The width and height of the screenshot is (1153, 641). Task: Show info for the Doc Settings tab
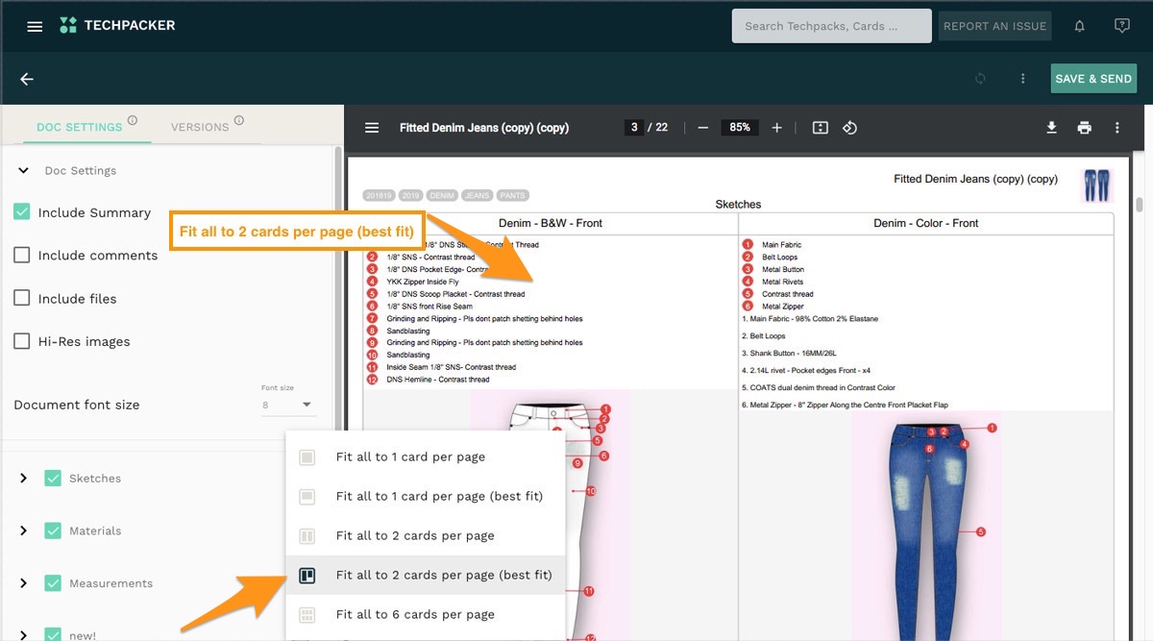pyautogui.click(x=133, y=120)
